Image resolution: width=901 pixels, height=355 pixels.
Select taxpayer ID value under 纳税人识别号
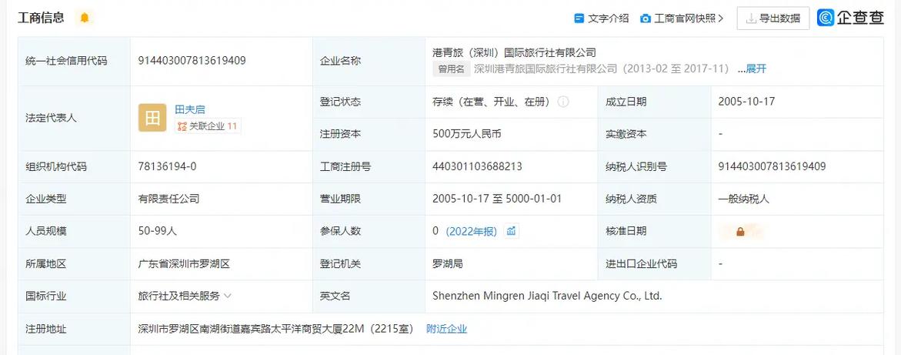[772, 167]
